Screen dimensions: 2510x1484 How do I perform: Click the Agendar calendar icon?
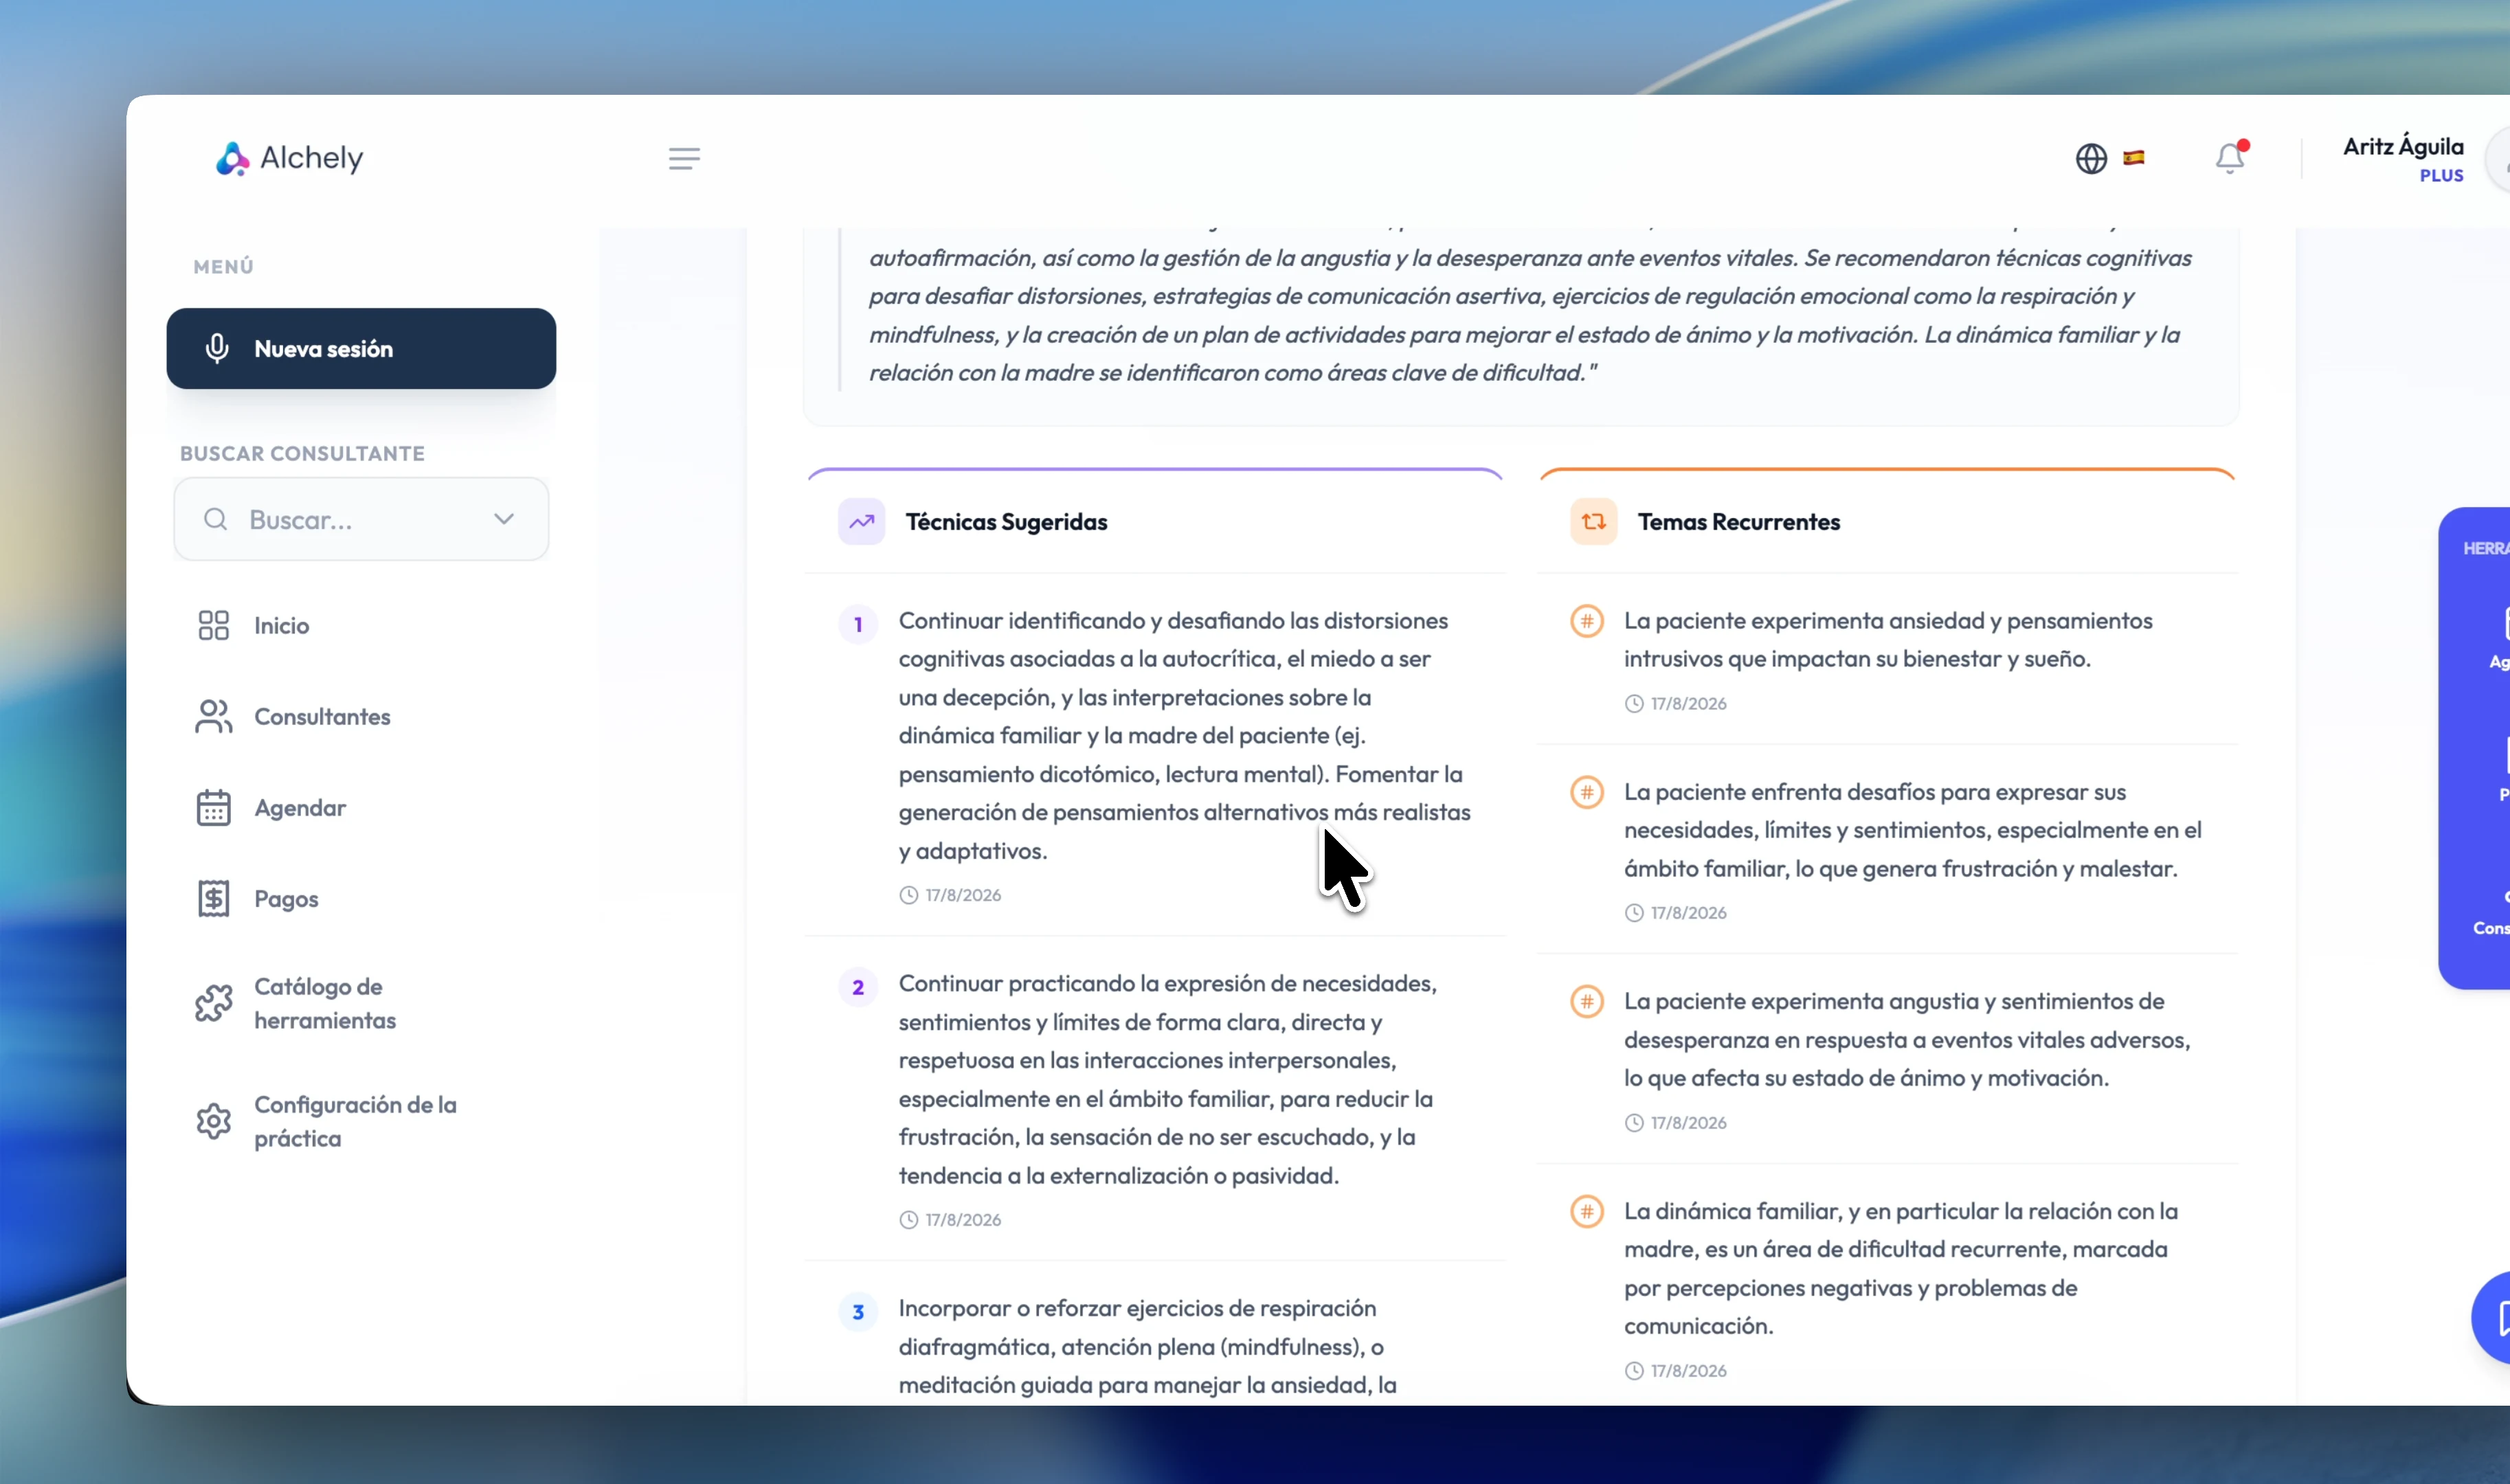[x=213, y=808]
